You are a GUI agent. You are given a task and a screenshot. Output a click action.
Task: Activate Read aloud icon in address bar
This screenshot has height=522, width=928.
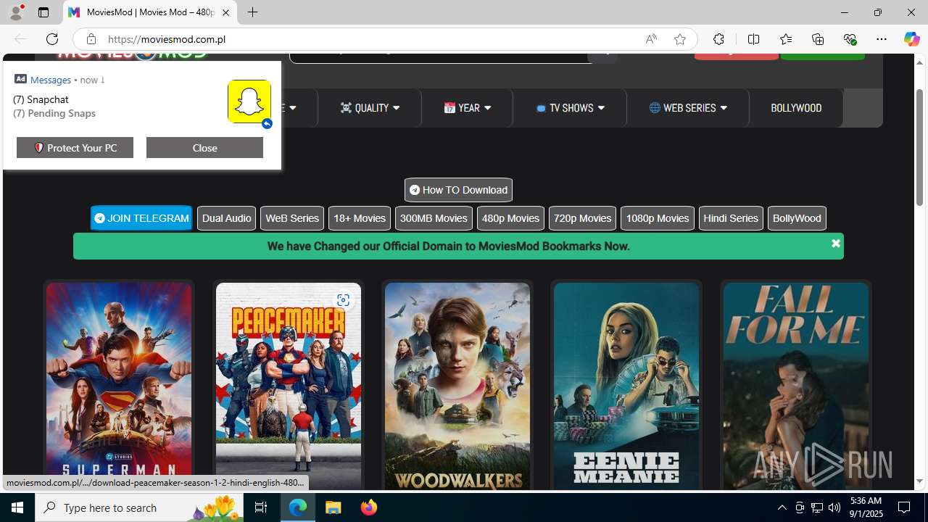[651, 39]
